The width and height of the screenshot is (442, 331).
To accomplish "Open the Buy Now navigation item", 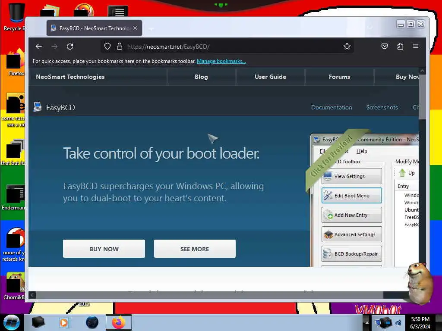I will (407, 77).
